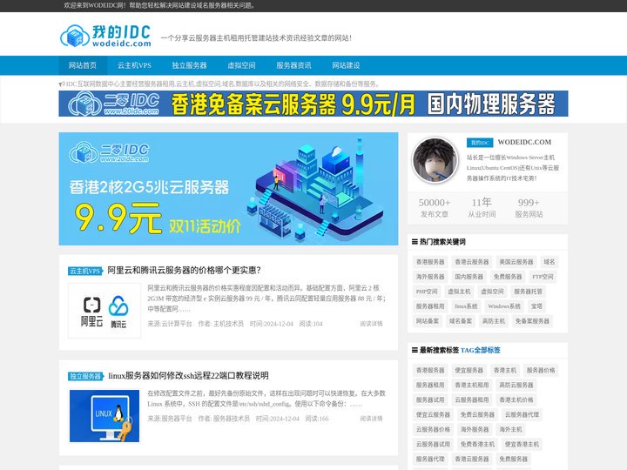Select the 免费服务器 hot keyword

[x=508, y=277]
